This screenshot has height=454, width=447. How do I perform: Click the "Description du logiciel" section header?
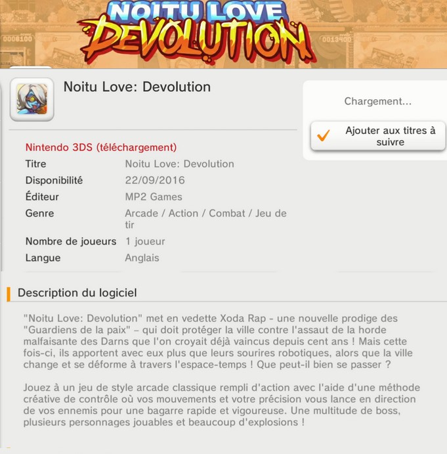point(77,293)
